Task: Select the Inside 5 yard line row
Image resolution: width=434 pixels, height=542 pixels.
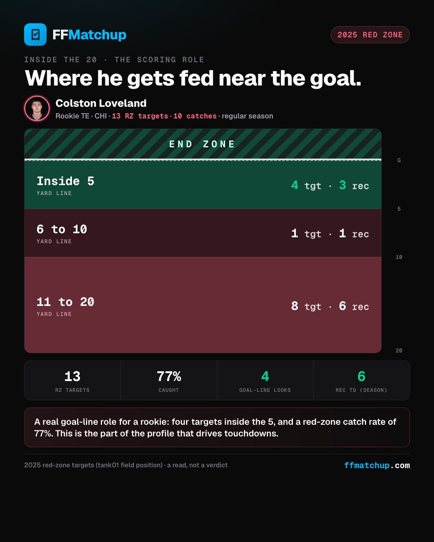Action: [203, 185]
